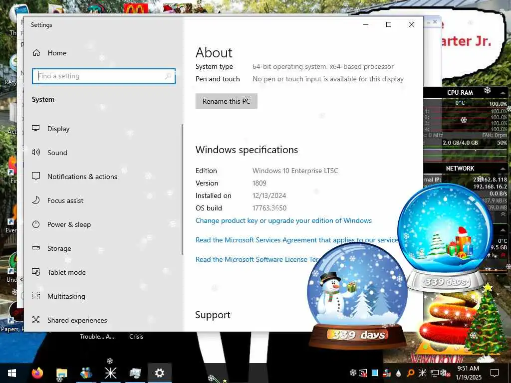Click the Support heading
This screenshot has width=511, height=383.
click(213, 315)
